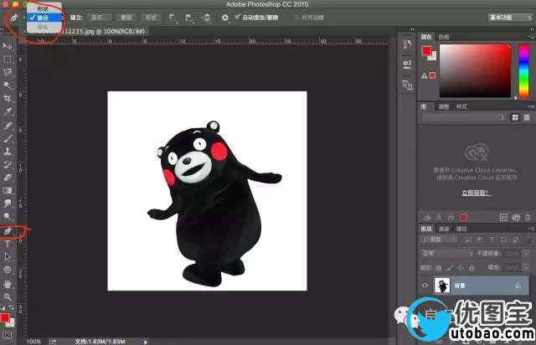Select the Brush tool
The width and height of the screenshot is (536, 345).
point(8,138)
